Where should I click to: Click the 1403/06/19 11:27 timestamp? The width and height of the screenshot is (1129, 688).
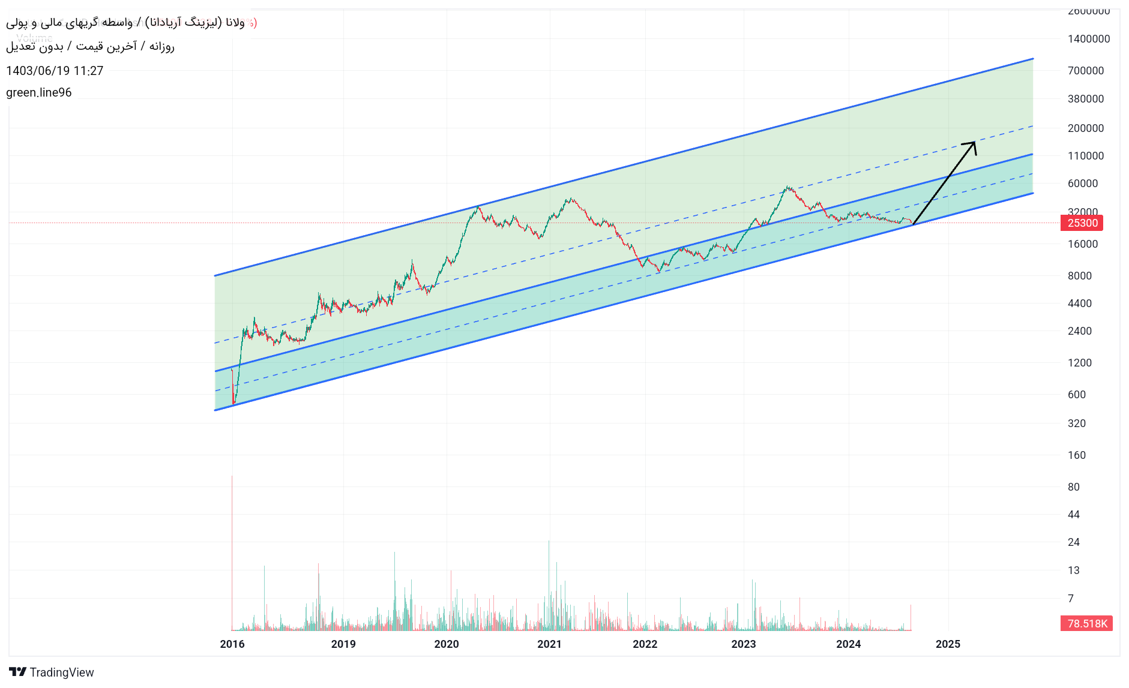(x=55, y=71)
